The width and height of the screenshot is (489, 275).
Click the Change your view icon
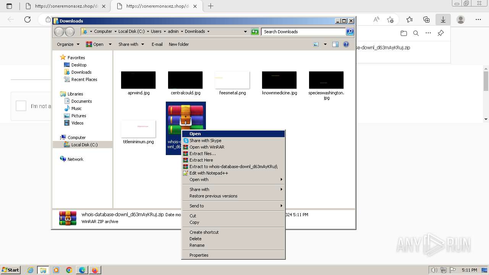[x=316, y=44]
